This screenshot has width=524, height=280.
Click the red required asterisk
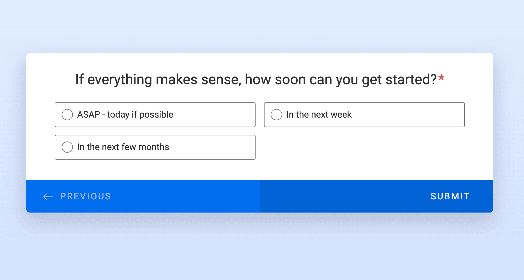coord(441,78)
